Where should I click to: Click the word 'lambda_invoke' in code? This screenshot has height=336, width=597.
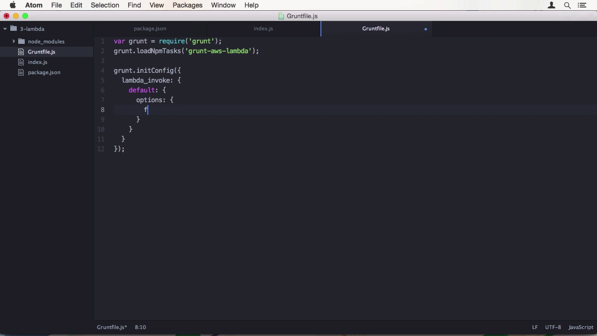click(x=146, y=80)
